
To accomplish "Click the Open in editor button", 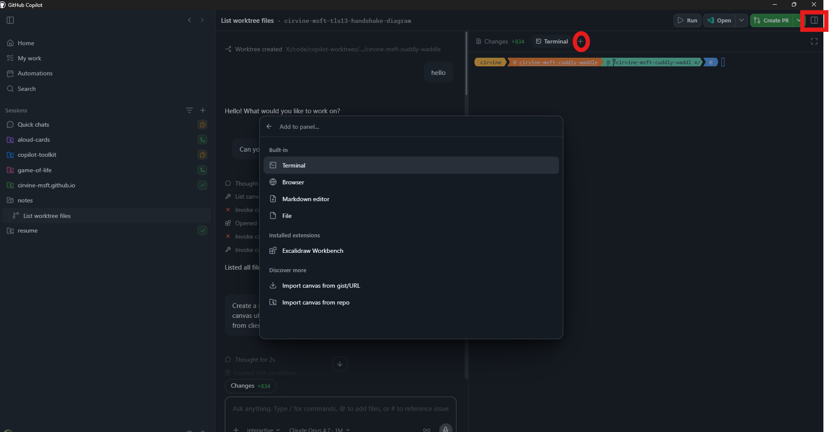I will 720,20.
